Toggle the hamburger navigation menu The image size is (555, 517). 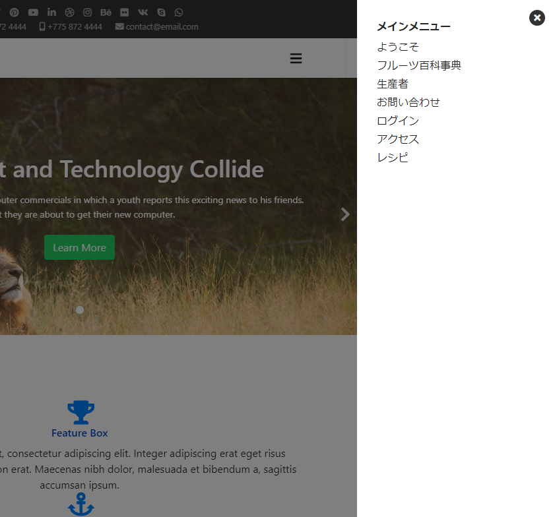296,58
